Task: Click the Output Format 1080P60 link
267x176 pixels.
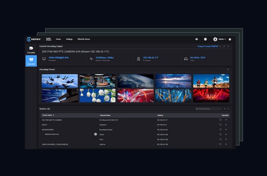Action: [208, 46]
